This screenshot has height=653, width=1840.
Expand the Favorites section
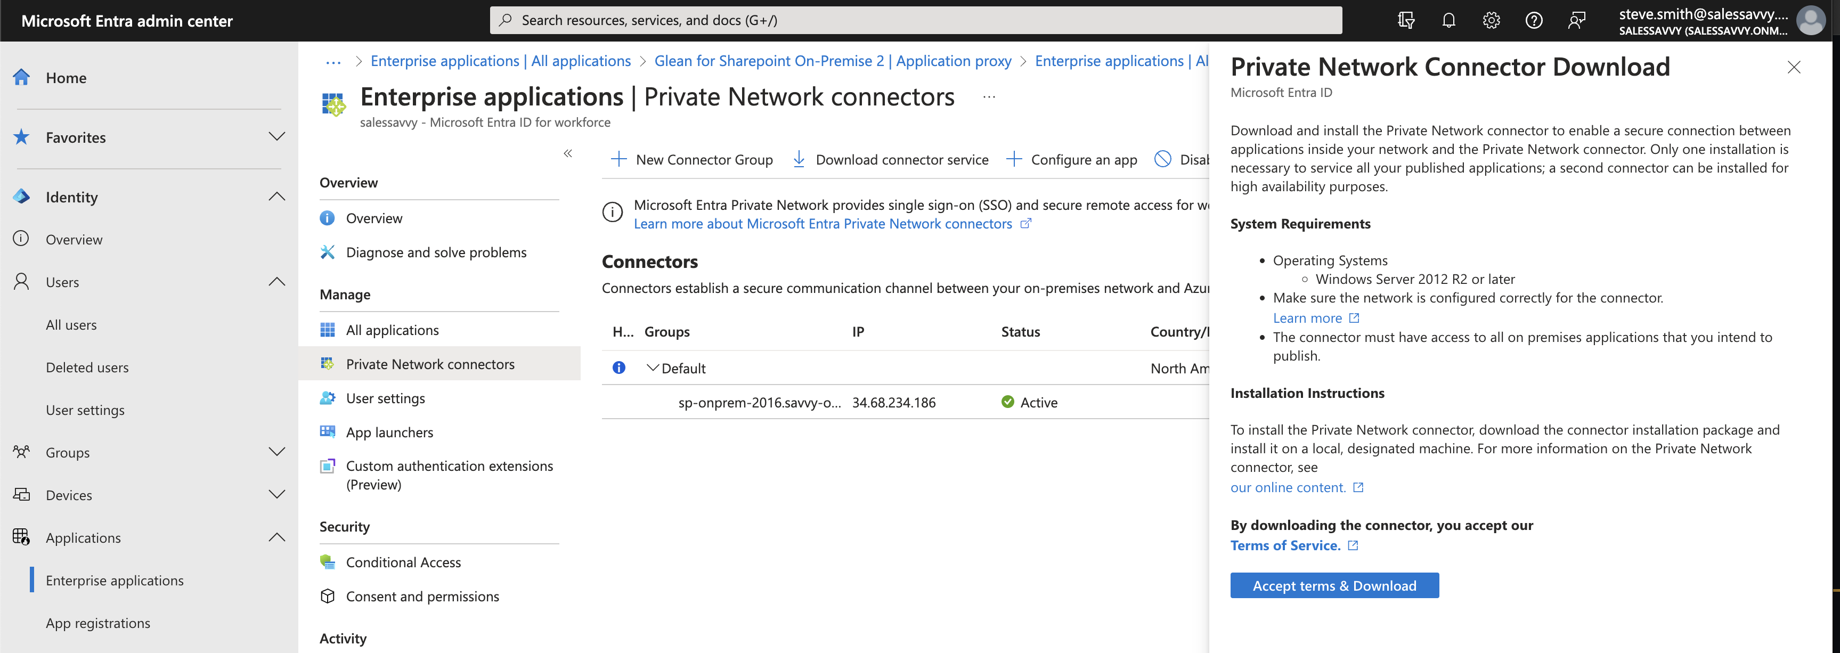coord(276,136)
